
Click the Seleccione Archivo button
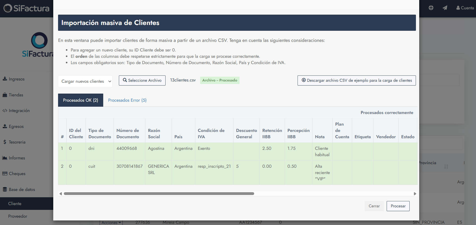(142, 80)
